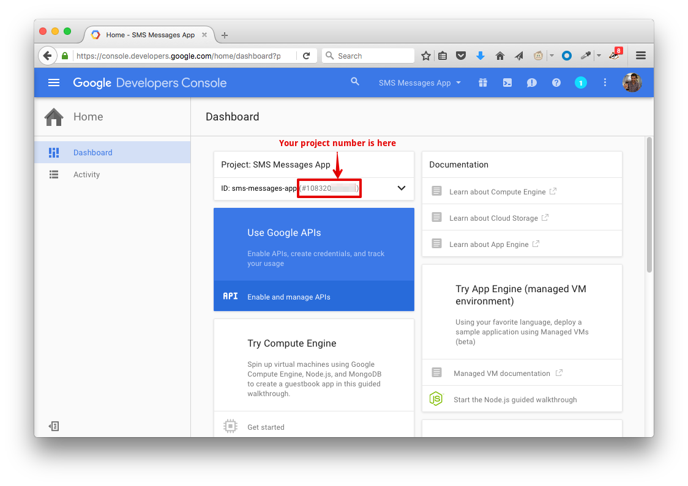Open the gift free trial icon
Screen dimensions: 688x486
(483, 83)
